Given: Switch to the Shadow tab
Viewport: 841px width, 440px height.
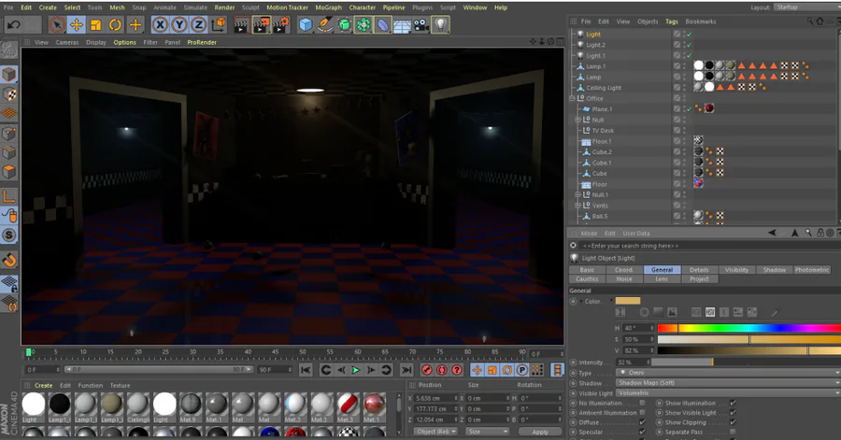Looking at the screenshot, I should click(x=774, y=270).
